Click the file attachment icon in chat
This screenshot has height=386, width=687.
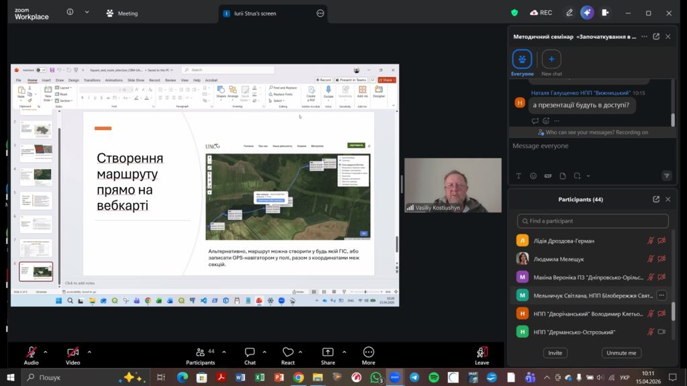563,176
